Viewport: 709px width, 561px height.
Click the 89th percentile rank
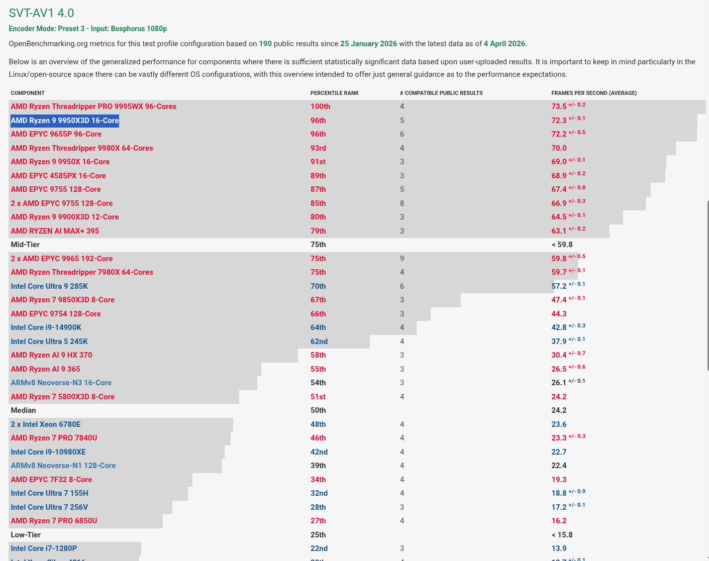pyautogui.click(x=318, y=176)
